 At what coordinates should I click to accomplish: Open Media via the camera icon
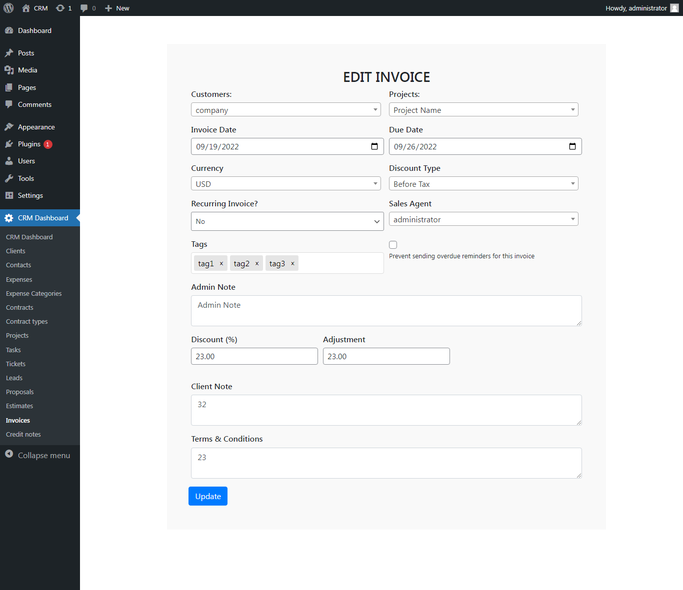pyautogui.click(x=10, y=70)
